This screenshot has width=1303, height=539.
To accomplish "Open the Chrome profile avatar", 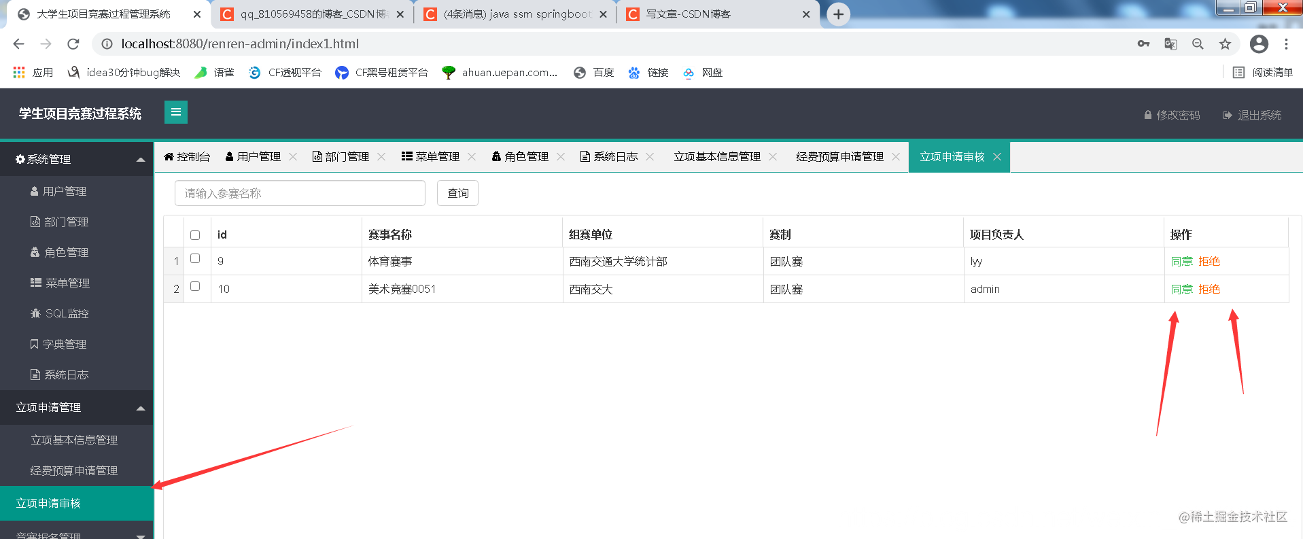I will (1259, 44).
